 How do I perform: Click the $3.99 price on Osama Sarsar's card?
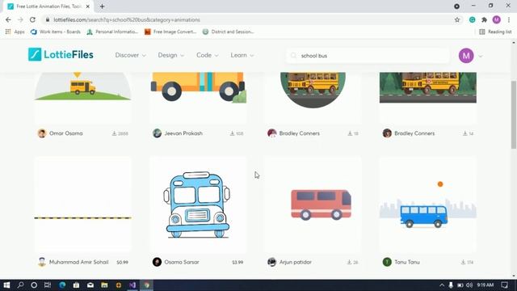[x=237, y=262]
